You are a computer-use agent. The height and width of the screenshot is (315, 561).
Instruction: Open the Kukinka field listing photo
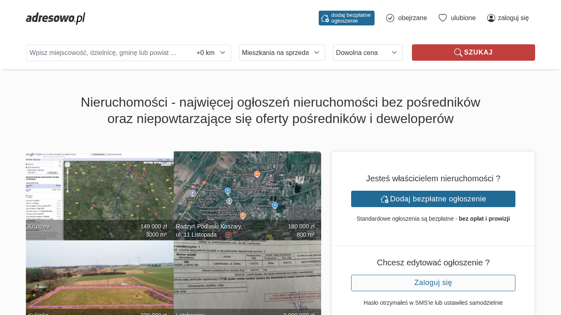pos(99,279)
